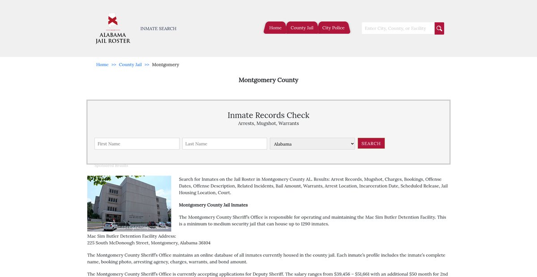The image size is (537, 277).
Task: Click the magnifying glass search icon
Action: coord(439,29)
